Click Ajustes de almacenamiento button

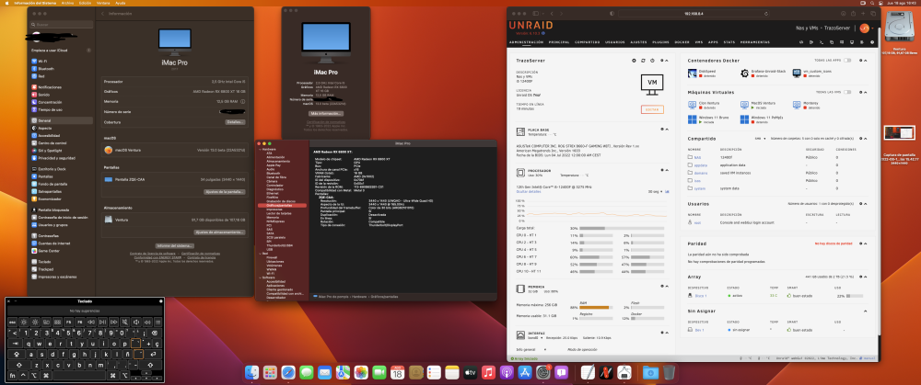219,232
